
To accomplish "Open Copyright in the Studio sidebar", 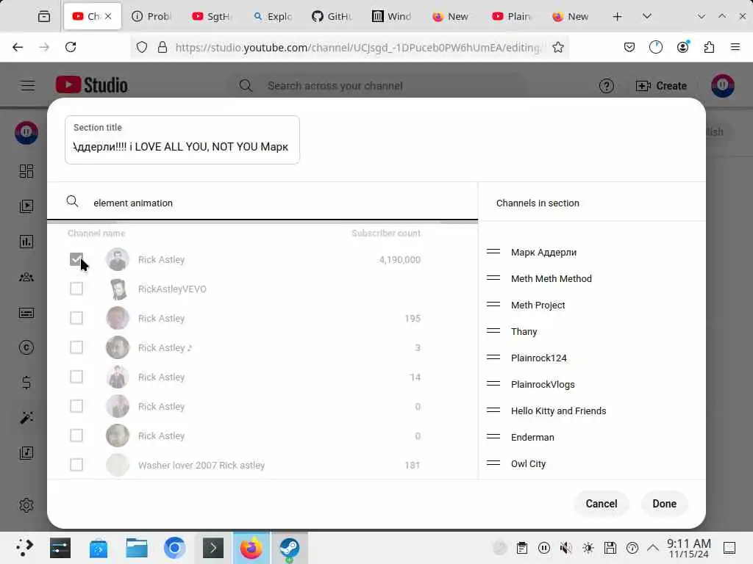I will 26,347.
